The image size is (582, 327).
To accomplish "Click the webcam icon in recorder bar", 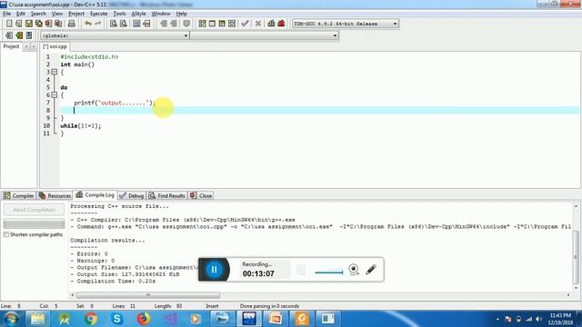I will [x=354, y=269].
